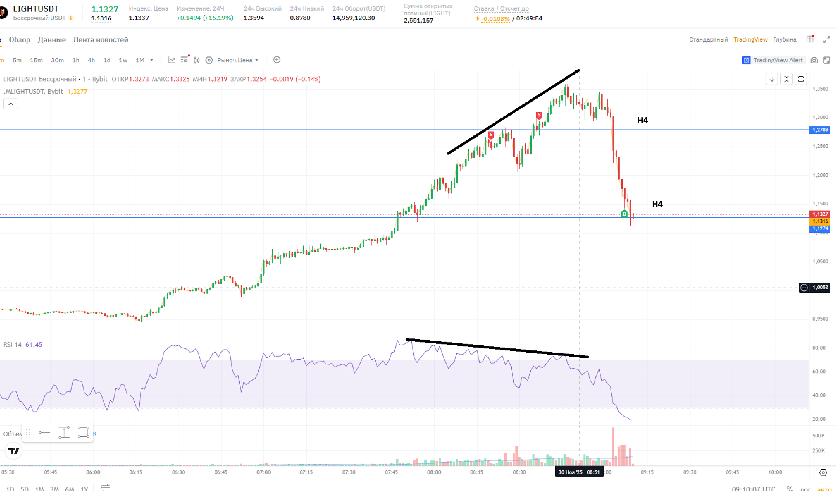This screenshot has height=491, width=836.
Task: Toggle auto scale on price axis
Action: (x=824, y=489)
